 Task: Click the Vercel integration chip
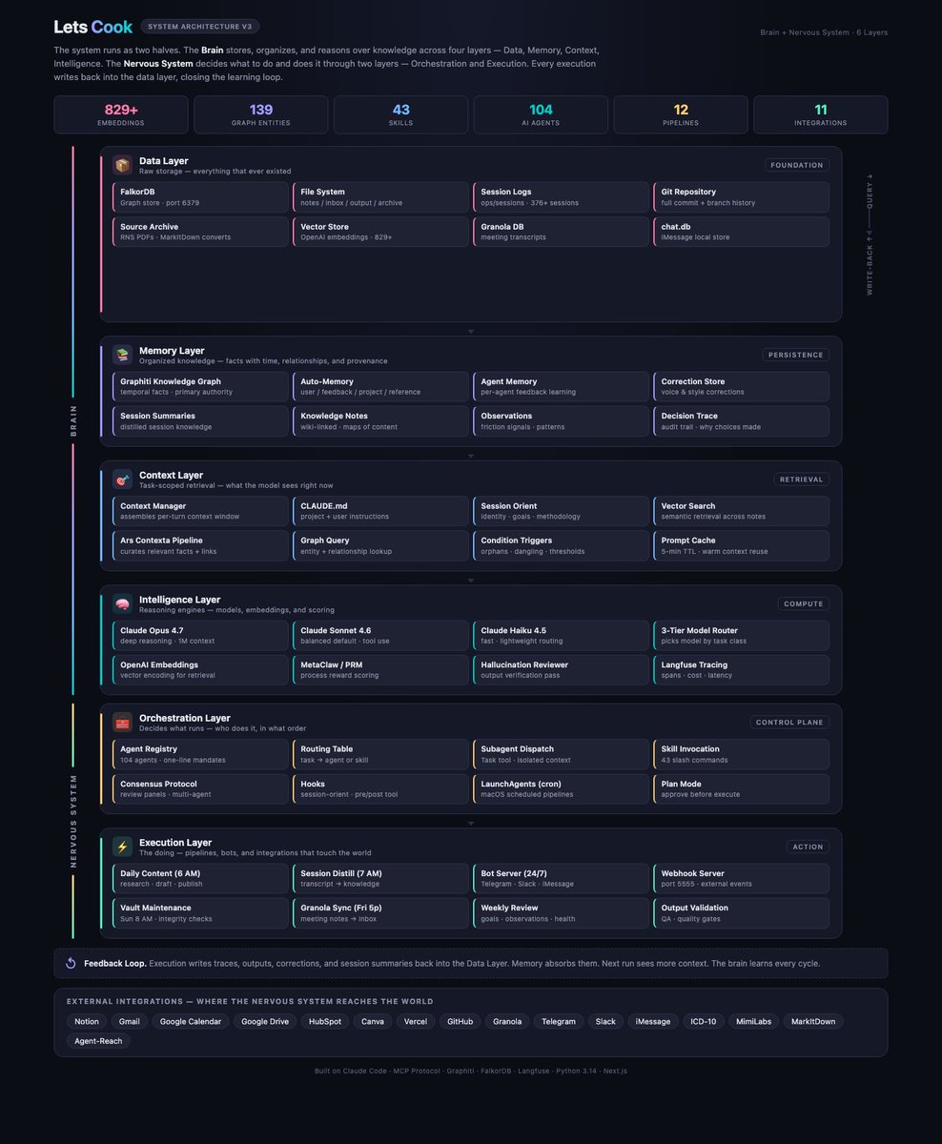tap(416, 1021)
